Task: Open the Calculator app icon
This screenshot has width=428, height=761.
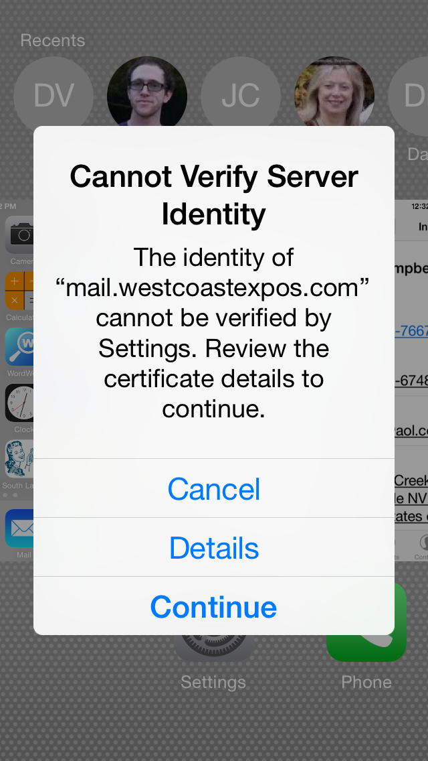Action: tap(19, 291)
